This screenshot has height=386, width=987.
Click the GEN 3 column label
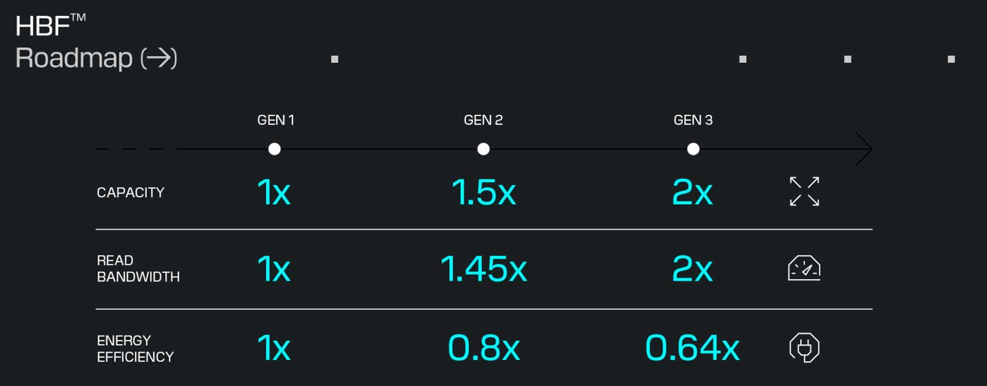(693, 120)
